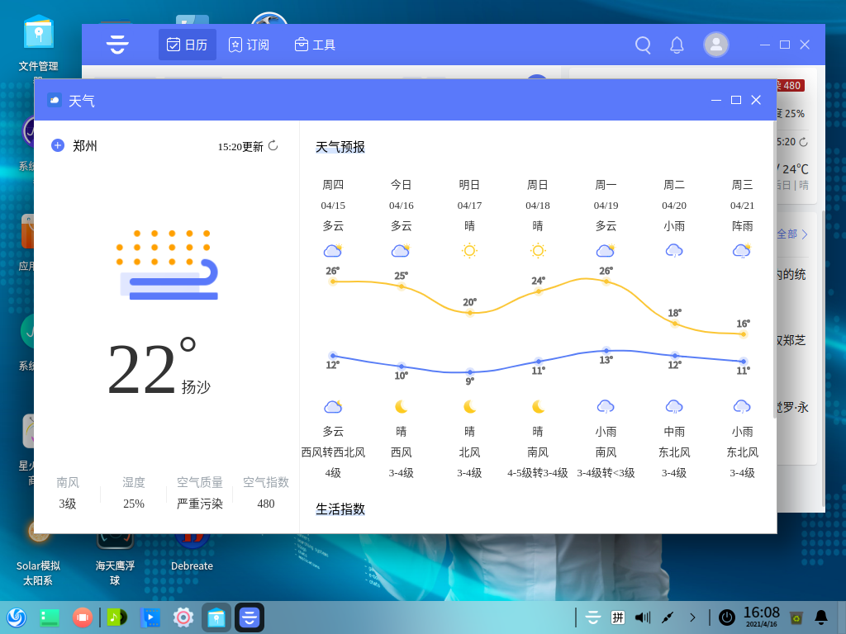
Task: Open the music player on the taskbar
Action: click(x=116, y=617)
